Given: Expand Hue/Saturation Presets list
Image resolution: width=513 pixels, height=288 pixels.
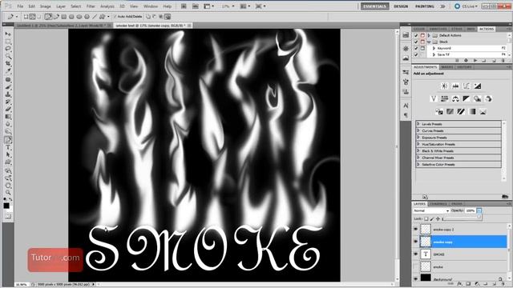Looking at the screenshot, I should [x=418, y=144].
